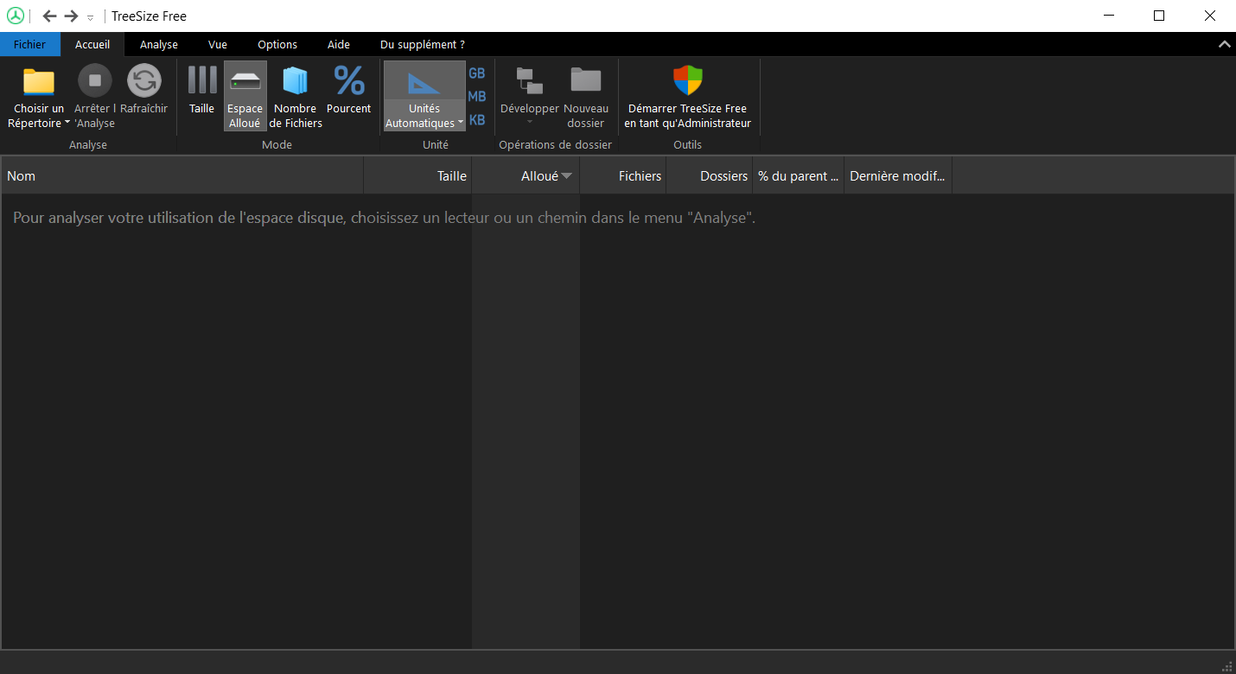
Task: Toggle Taille display mode
Action: click(202, 82)
